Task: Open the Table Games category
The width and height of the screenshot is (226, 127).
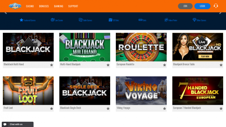Action: click(85, 20)
